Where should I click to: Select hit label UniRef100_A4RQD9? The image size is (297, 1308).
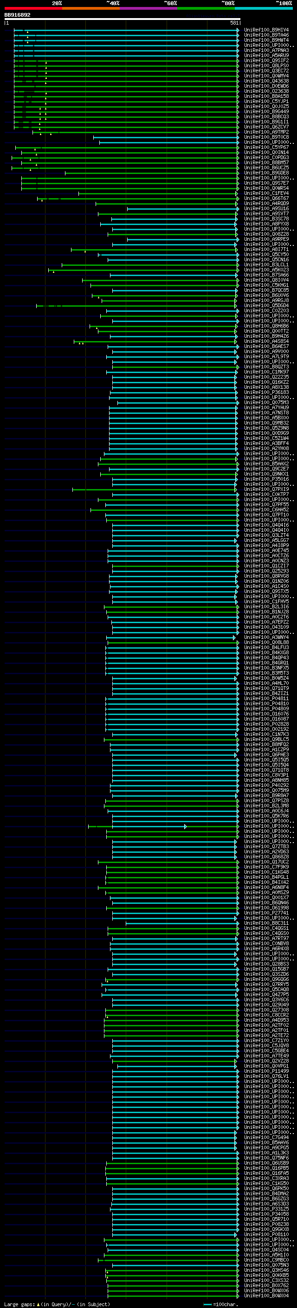click(266, 204)
